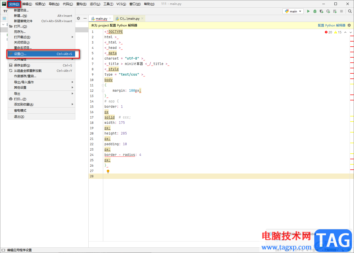Open 工具 menu in menu bar
The image size is (354, 253).
coord(108,4)
